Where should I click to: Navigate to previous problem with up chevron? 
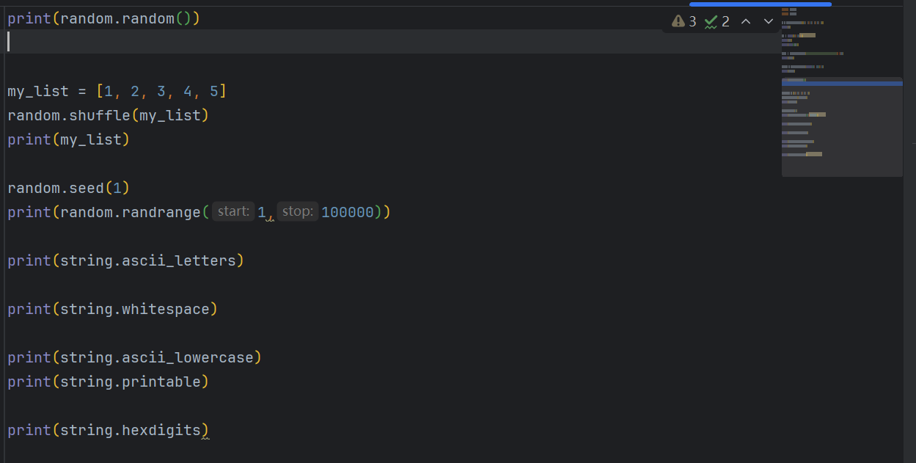pos(746,21)
